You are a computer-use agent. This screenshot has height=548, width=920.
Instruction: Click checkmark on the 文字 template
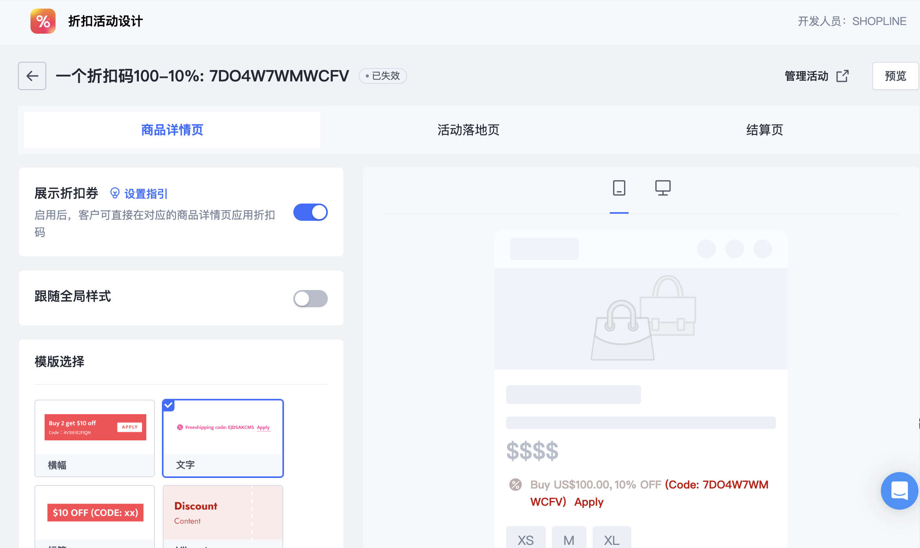coord(169,405)
